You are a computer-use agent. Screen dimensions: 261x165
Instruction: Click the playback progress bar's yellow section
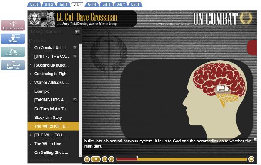tap(192, 159)
